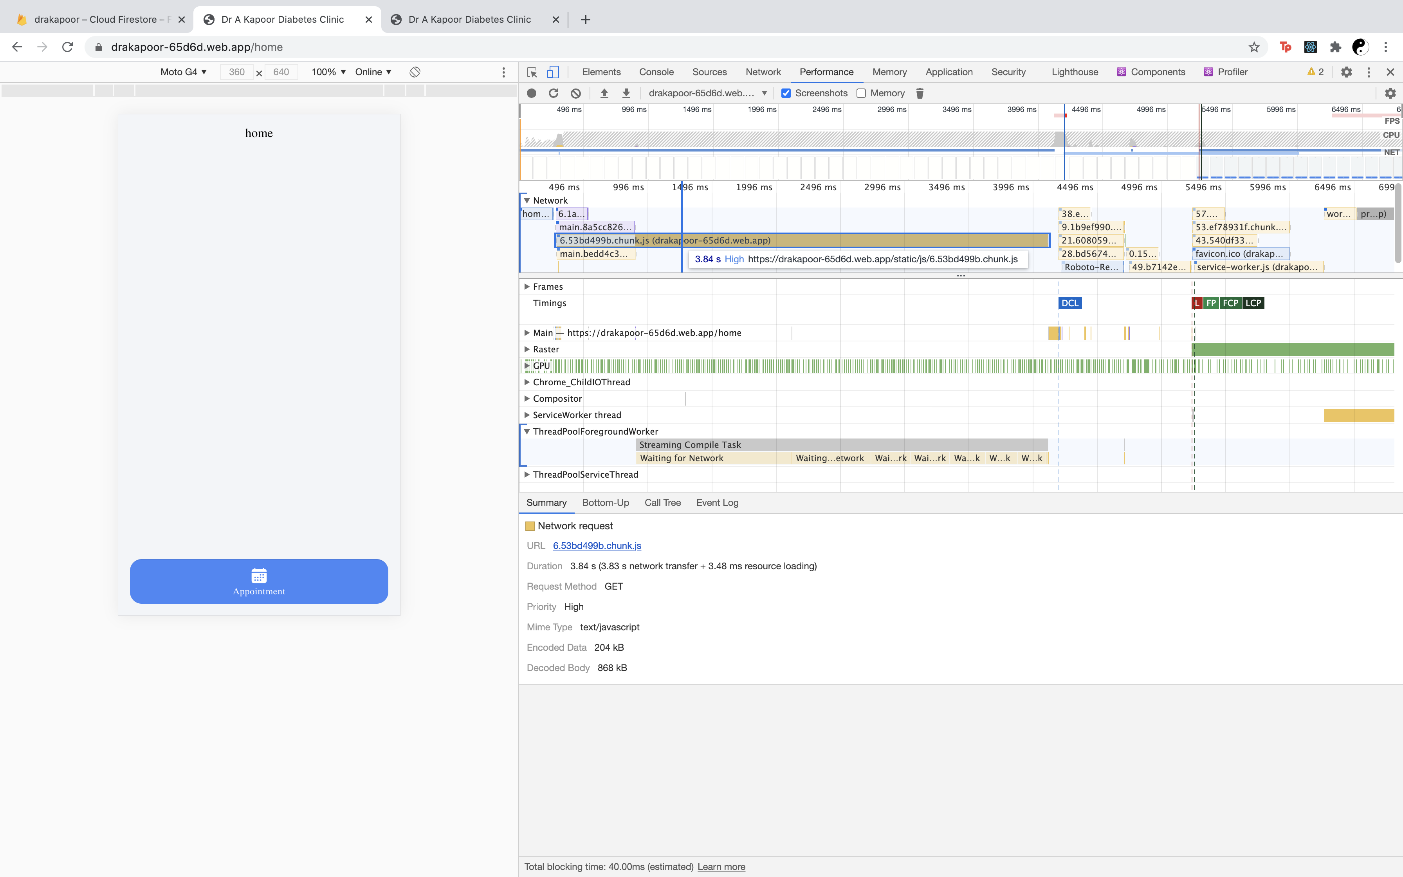Toggle the device toolbar icon

[553, 72]
